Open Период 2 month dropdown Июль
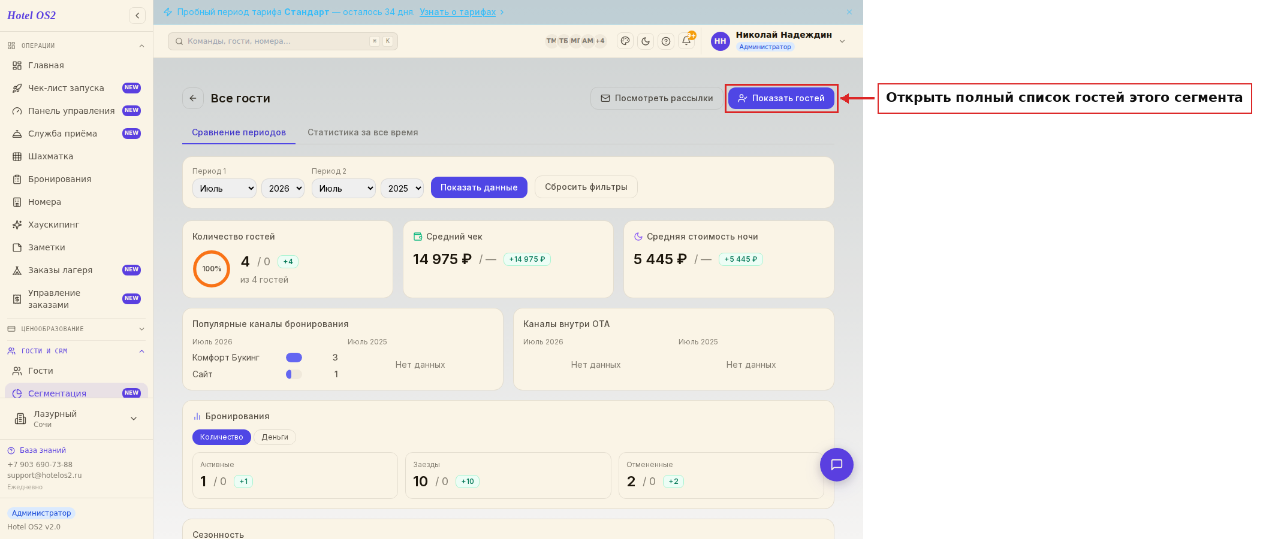1266x539 pixels. tap(343, 188)
